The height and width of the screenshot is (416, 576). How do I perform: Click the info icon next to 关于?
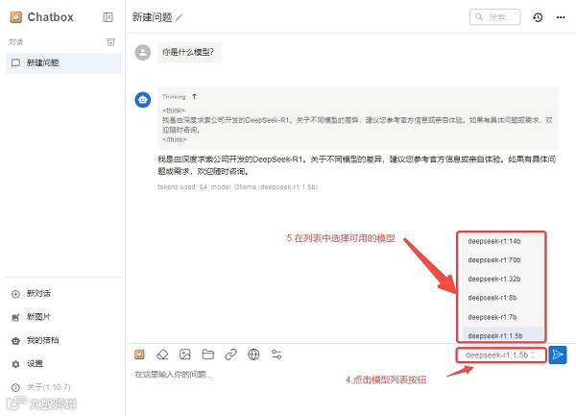coord(15,387)
